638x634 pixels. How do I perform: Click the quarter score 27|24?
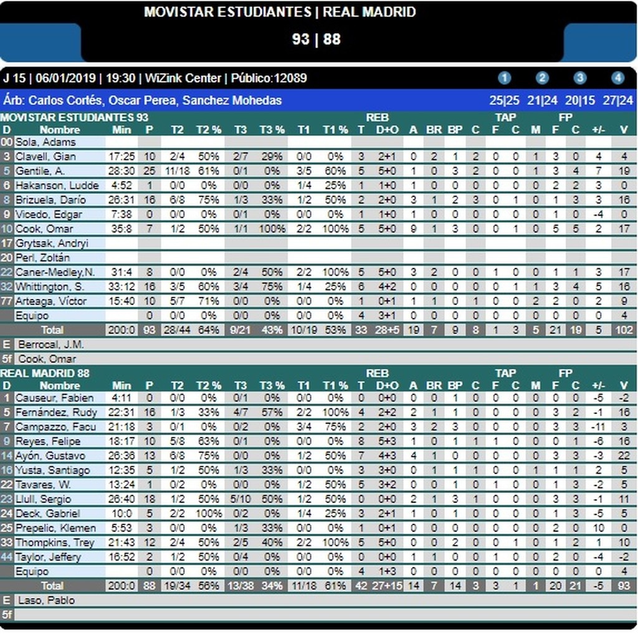pyautogui.click(x=618, y=100)
